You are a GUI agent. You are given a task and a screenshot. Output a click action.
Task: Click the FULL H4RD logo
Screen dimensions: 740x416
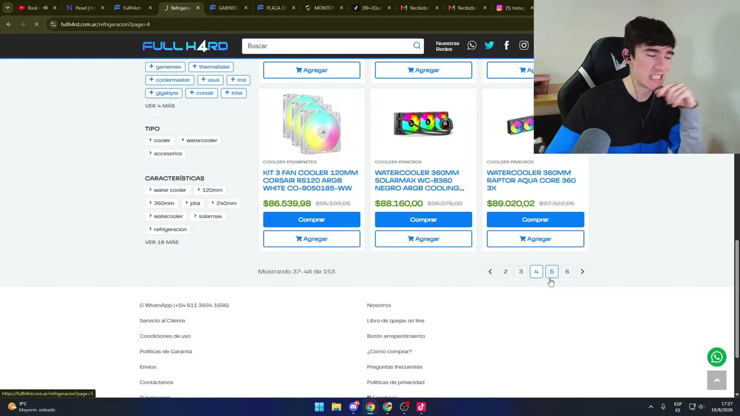tap(185, 46)
